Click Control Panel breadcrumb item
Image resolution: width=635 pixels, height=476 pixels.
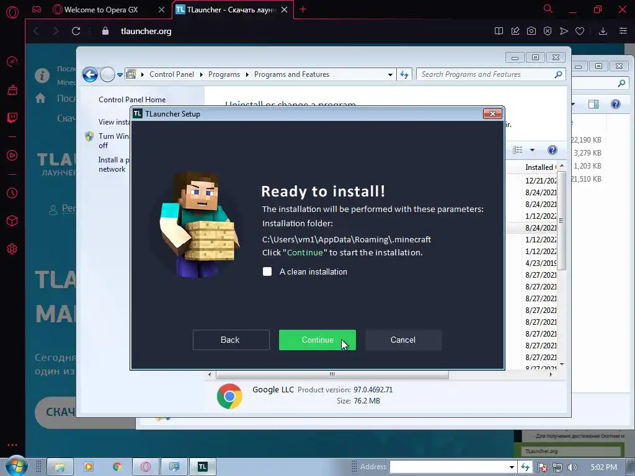(172, 74)
